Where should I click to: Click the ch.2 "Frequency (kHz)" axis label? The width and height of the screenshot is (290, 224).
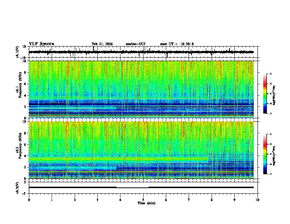(20, 146)
